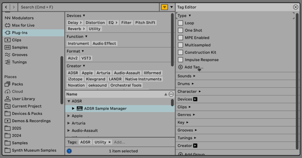
Task: Check the MPE Enabled checkbox
Action: coord(180,38)
